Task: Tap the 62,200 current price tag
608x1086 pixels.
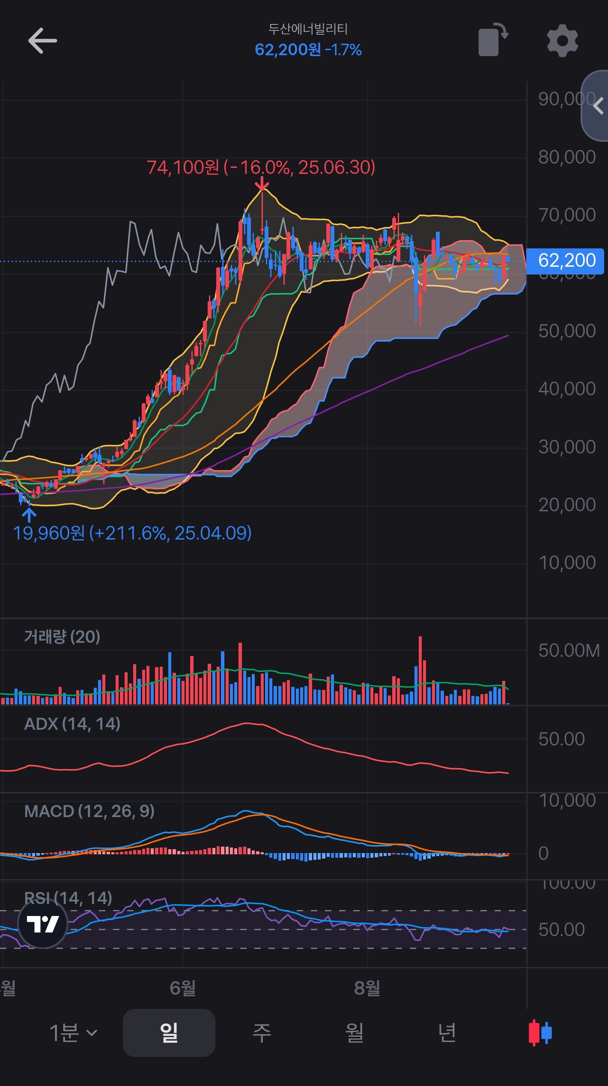Action: (x=565, y=261)
